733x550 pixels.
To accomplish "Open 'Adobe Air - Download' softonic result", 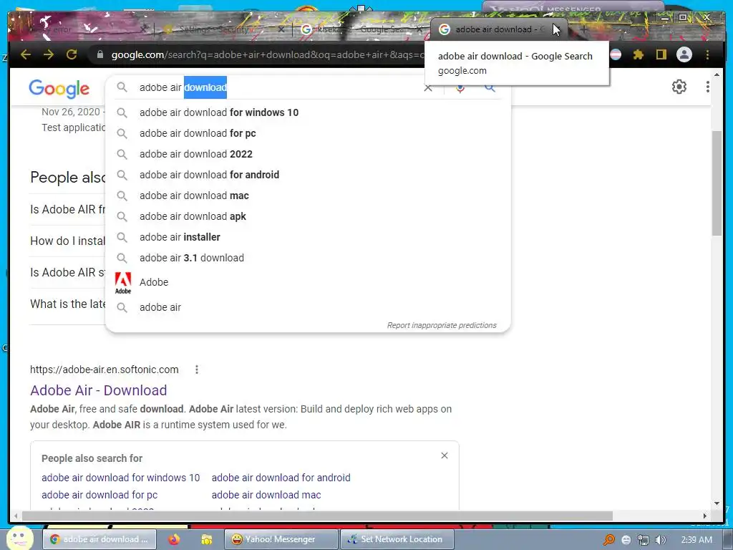I will coord(98,390).
